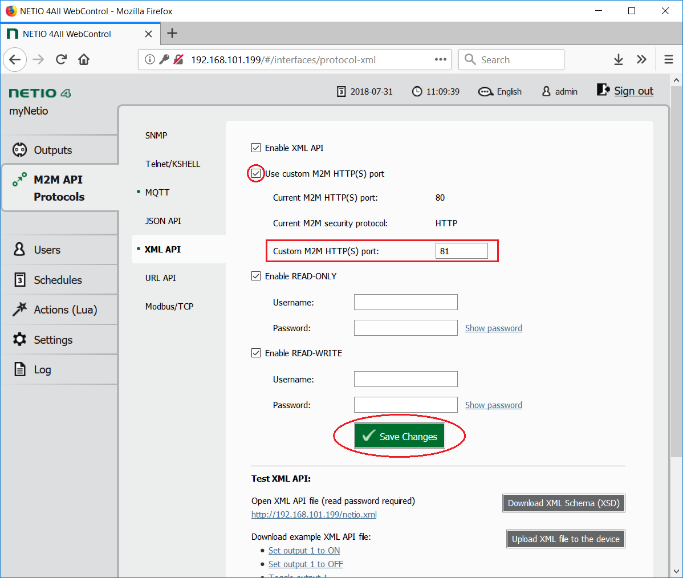Download the Set output 1 to ON example
Screen dimensions: 683x578
tap(304, 551)
